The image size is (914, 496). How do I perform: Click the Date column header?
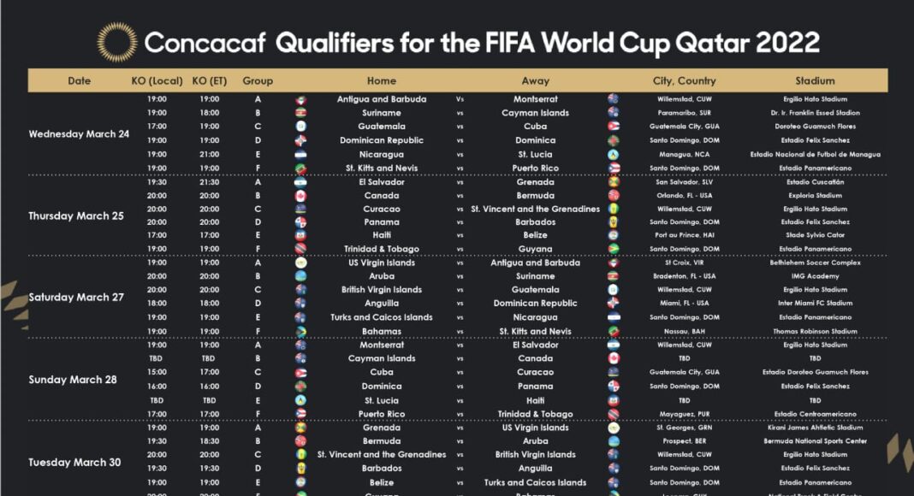[80, 81]
